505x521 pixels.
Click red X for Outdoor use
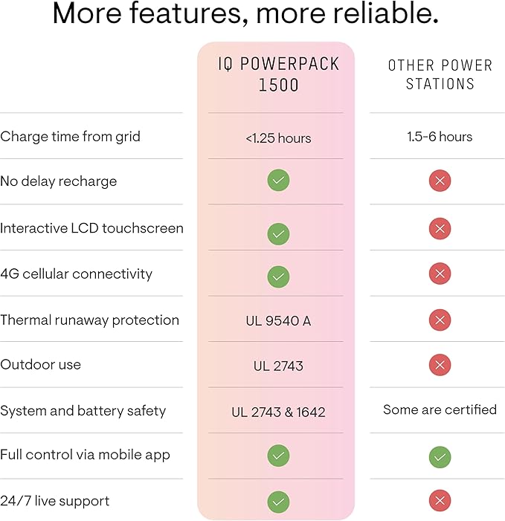440,365
